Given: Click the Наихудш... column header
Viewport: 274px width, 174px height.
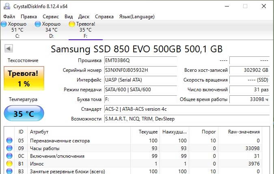Looking at the screenshot, I should coord(174,131).
